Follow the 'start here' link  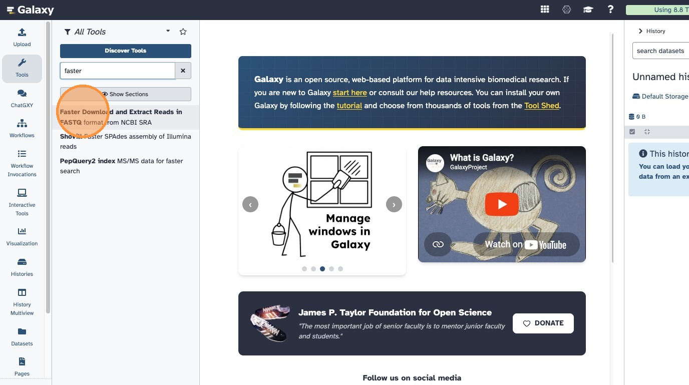[x=350, y=93]
